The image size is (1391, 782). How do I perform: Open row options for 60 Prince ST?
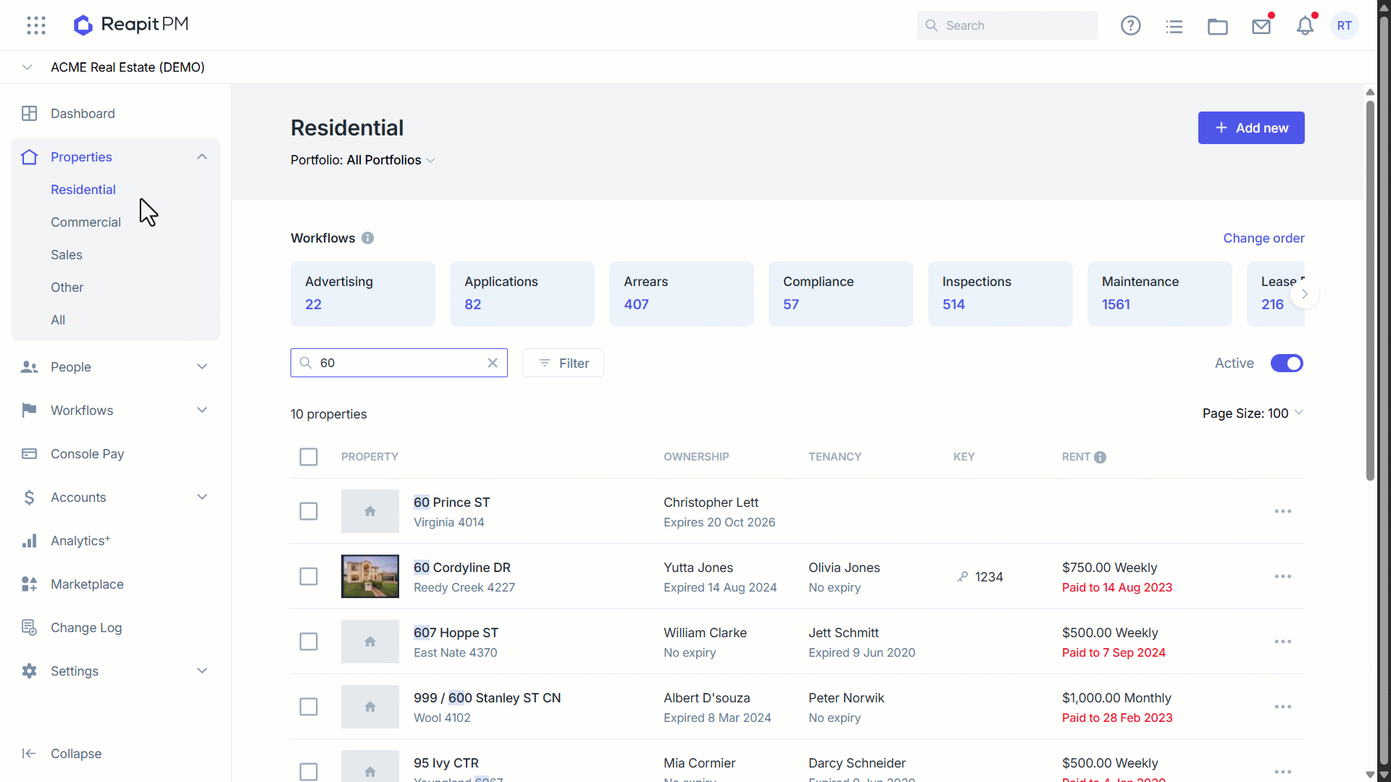coord(1282,511)
